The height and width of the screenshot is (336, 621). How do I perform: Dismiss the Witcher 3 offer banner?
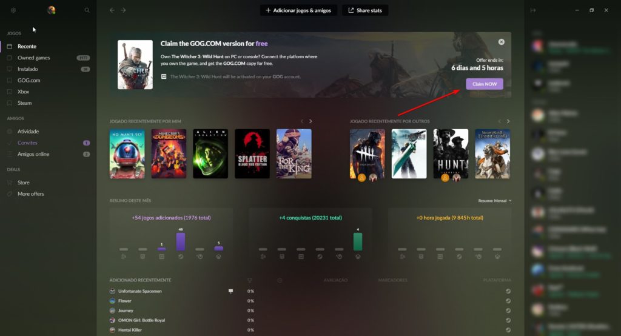point(502,42)
